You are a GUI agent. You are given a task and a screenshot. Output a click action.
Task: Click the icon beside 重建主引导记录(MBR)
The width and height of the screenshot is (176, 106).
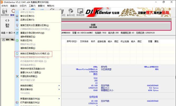point(17,33)
